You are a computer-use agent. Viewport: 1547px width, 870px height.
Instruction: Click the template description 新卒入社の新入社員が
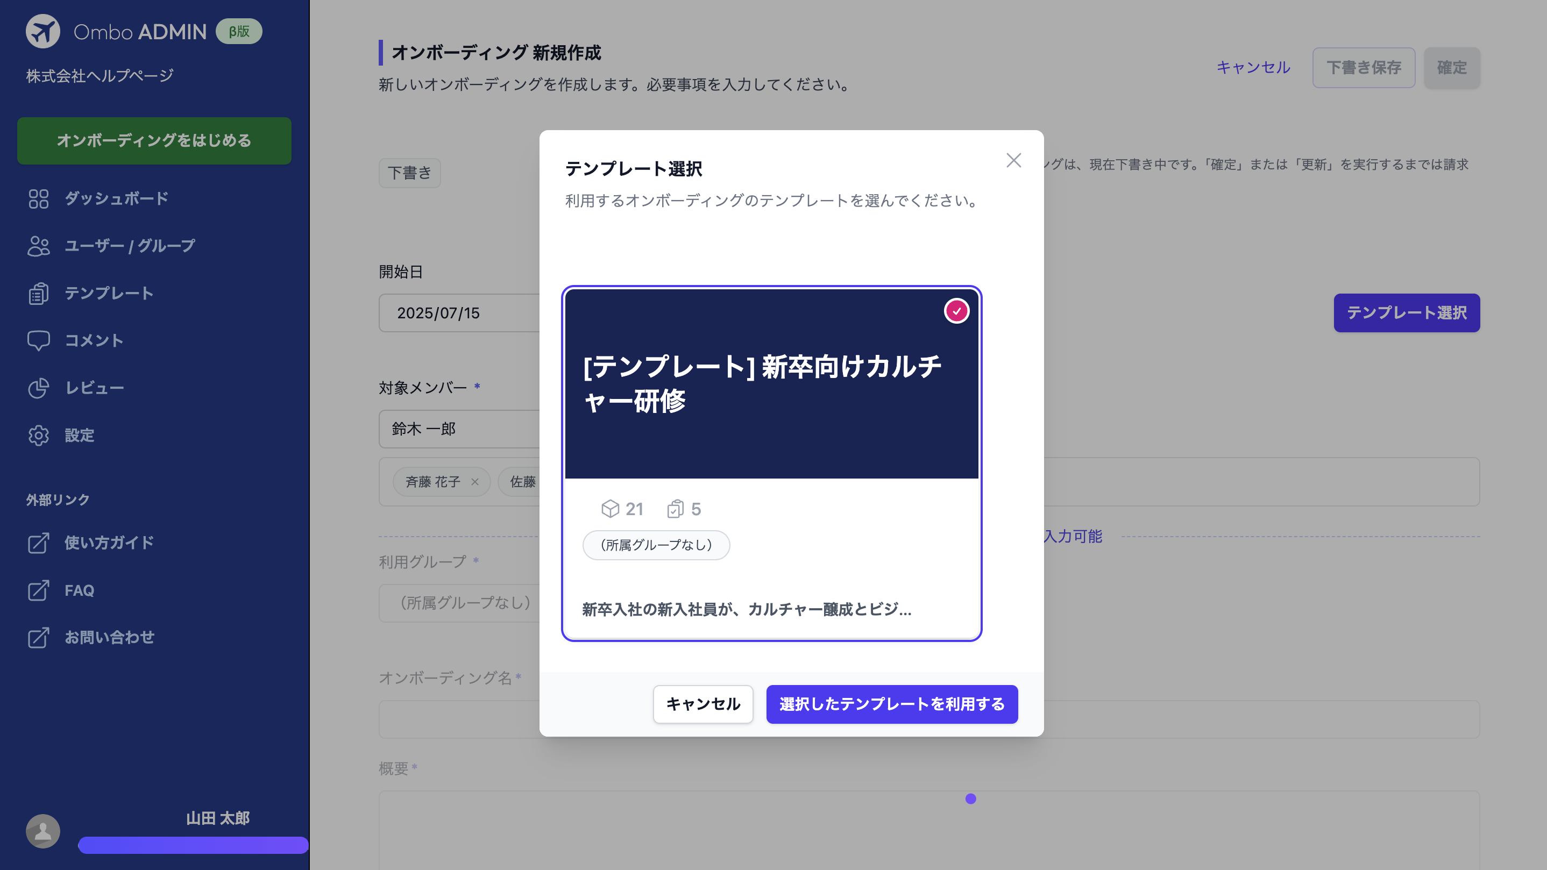coord(747,609)
